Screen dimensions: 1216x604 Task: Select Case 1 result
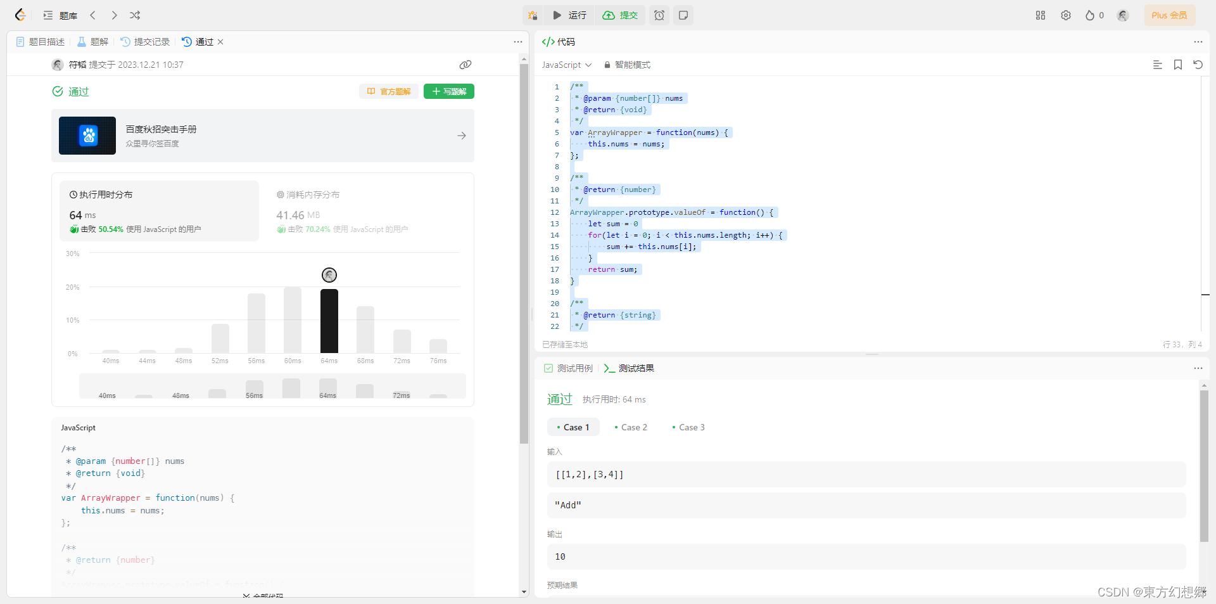[573, 427]
